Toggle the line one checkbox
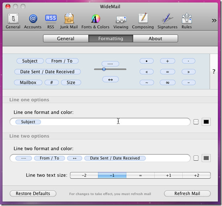Image resolution: width=222 pixels, height=206 pixels. coord(196,122)
